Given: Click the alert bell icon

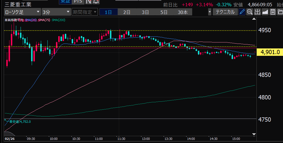Looking at the screenshot, I should (96, 2).
